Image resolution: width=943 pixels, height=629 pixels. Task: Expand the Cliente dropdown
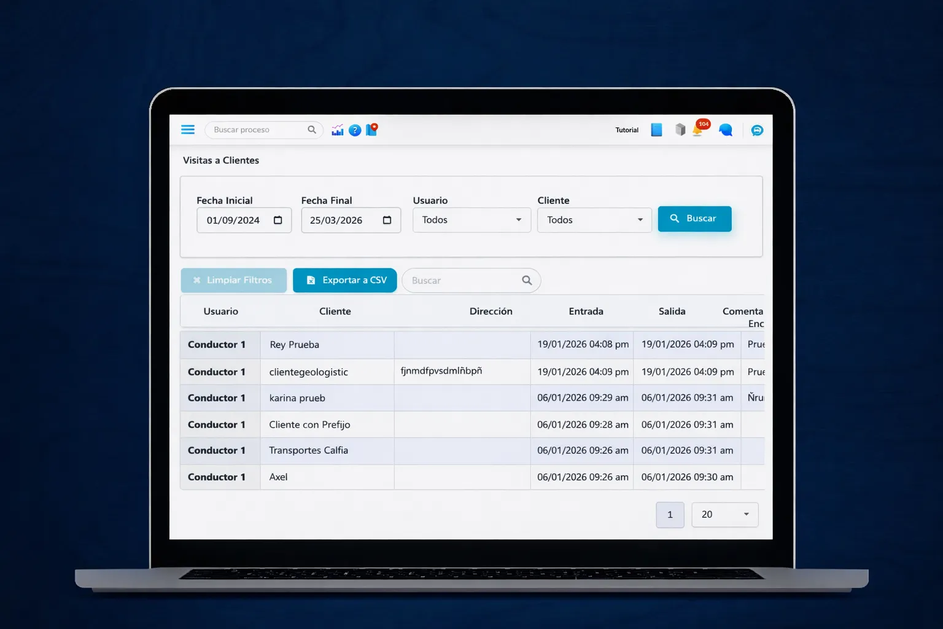[x=594, y=220]
